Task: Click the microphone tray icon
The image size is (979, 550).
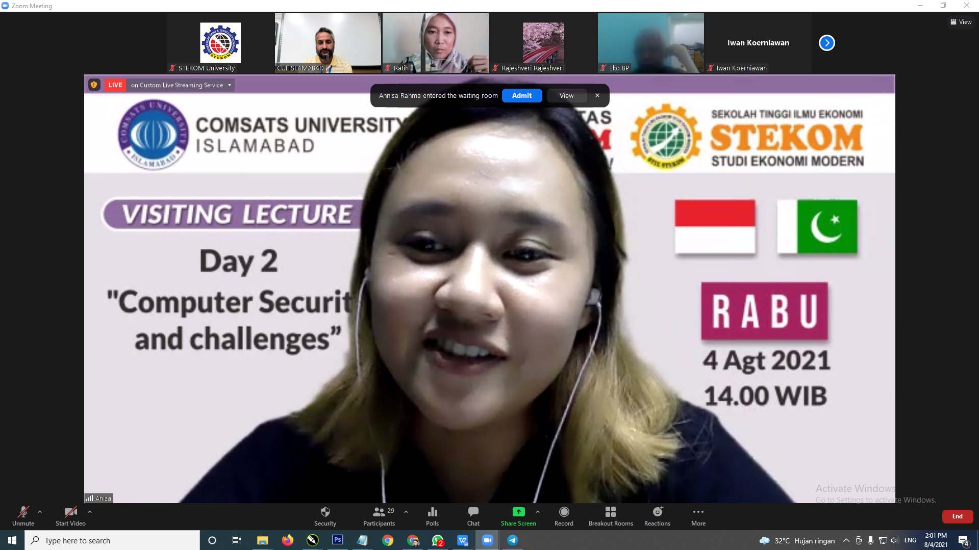Action: tap(870, 540)
